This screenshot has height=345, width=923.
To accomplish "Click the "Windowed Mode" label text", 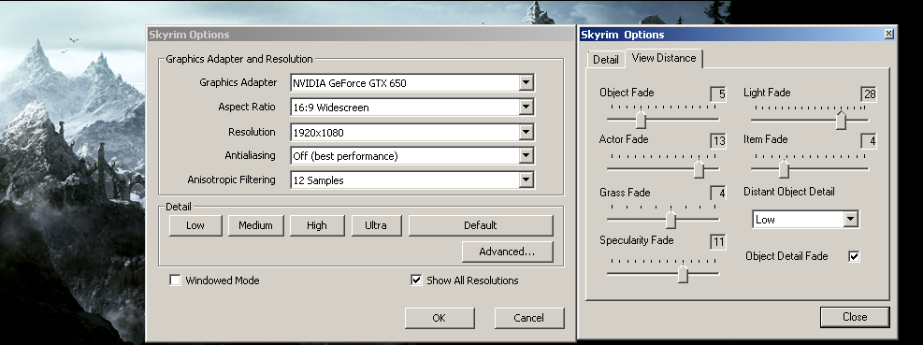I will [x=223, y=280].
